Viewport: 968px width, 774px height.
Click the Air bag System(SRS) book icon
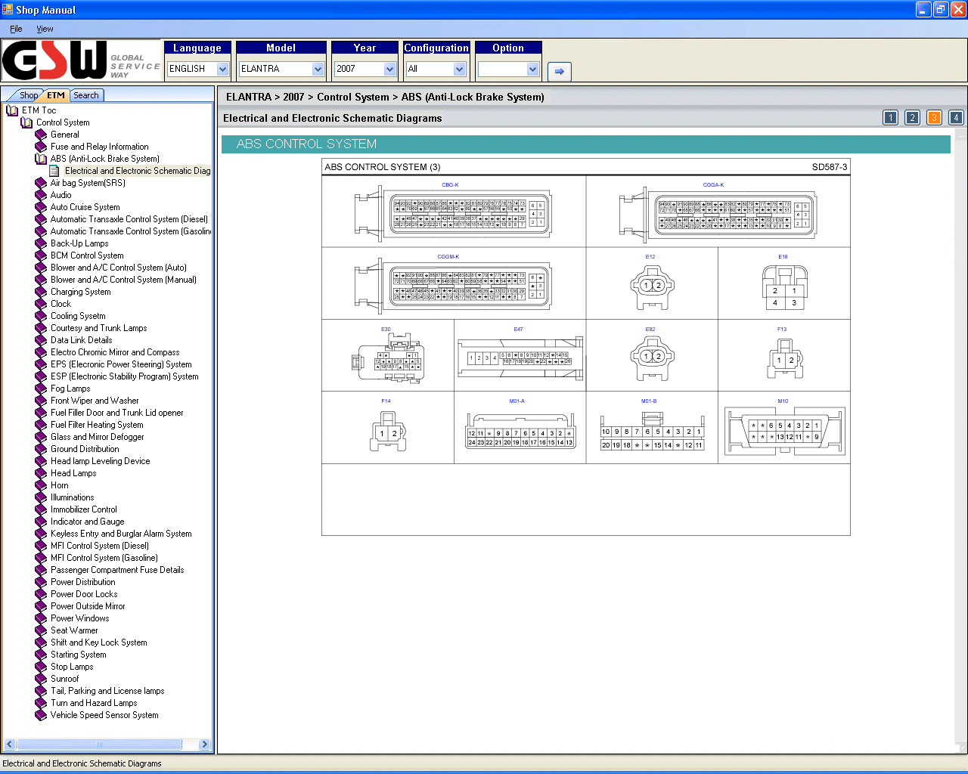coord(41,183)
